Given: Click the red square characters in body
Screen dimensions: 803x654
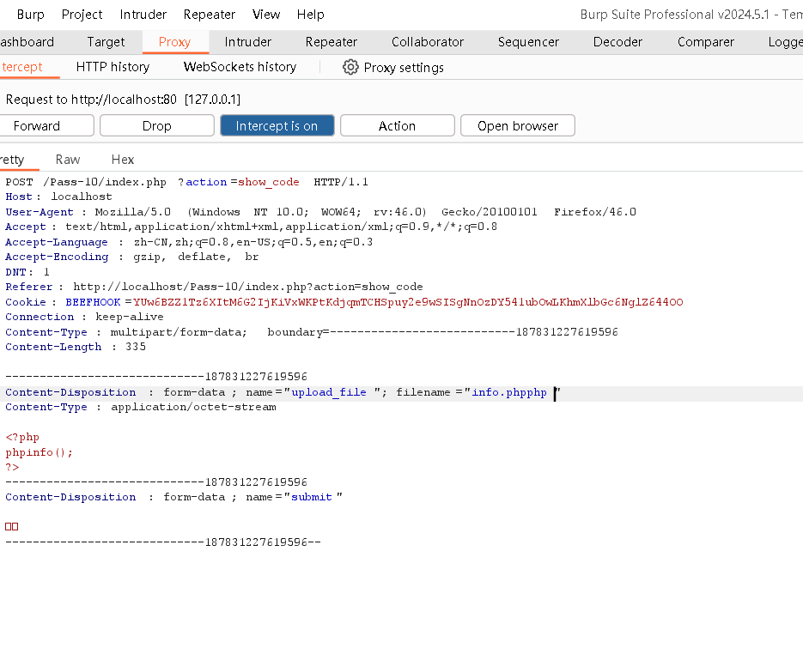Looking at the screenshot, I should pos(12,527).
